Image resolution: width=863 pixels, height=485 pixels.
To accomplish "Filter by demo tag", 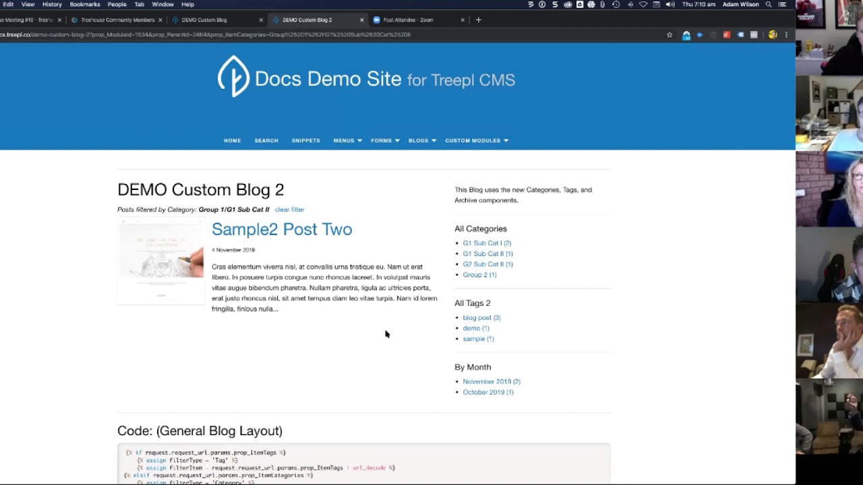I will tap(476, 328).
